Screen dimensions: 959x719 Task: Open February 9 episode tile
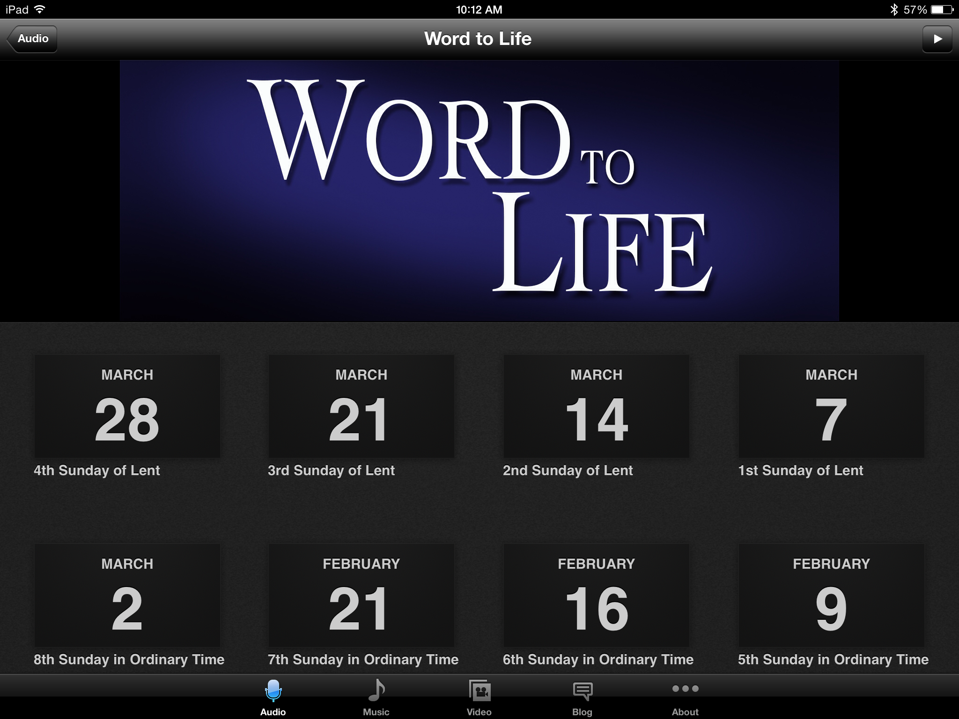(x=831, y=595)
